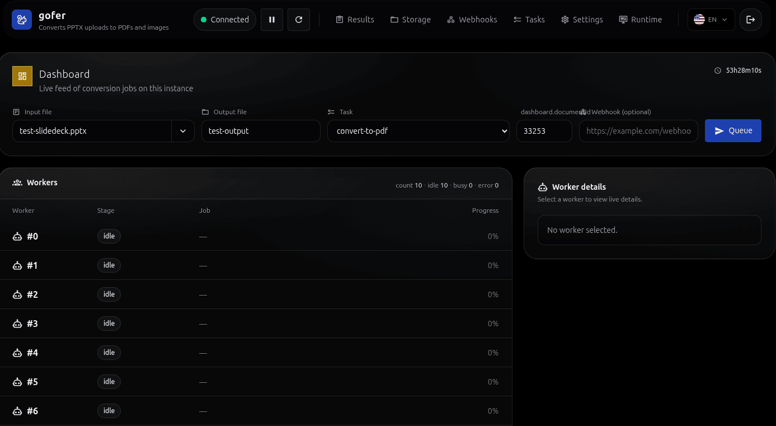
Task: Open the Storage page
Action: [411, 20]
